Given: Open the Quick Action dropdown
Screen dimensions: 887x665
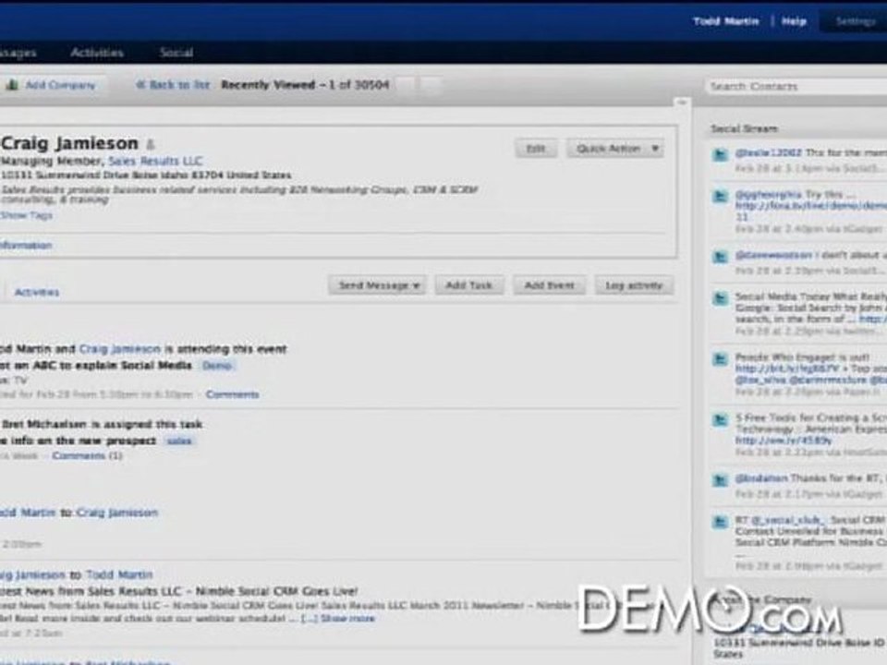Looking at the screenshot, I should coord(615,149).
